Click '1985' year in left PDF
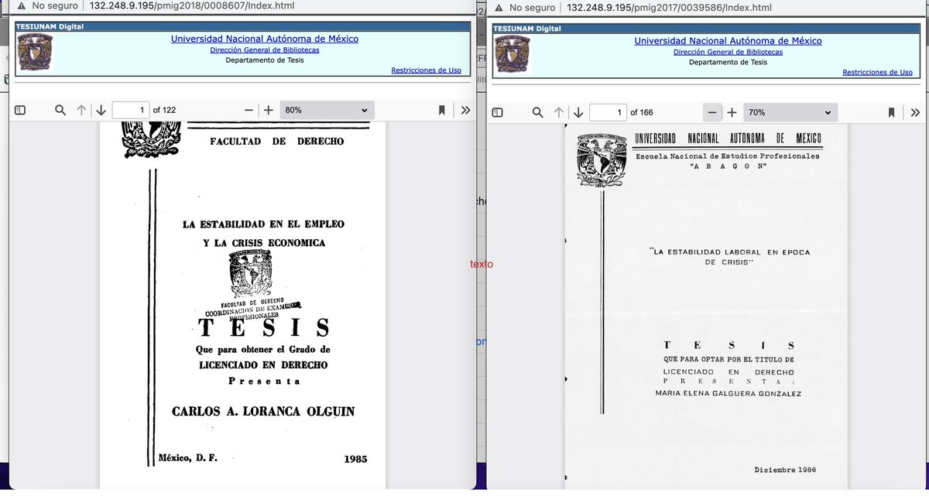 coord(355,459)
